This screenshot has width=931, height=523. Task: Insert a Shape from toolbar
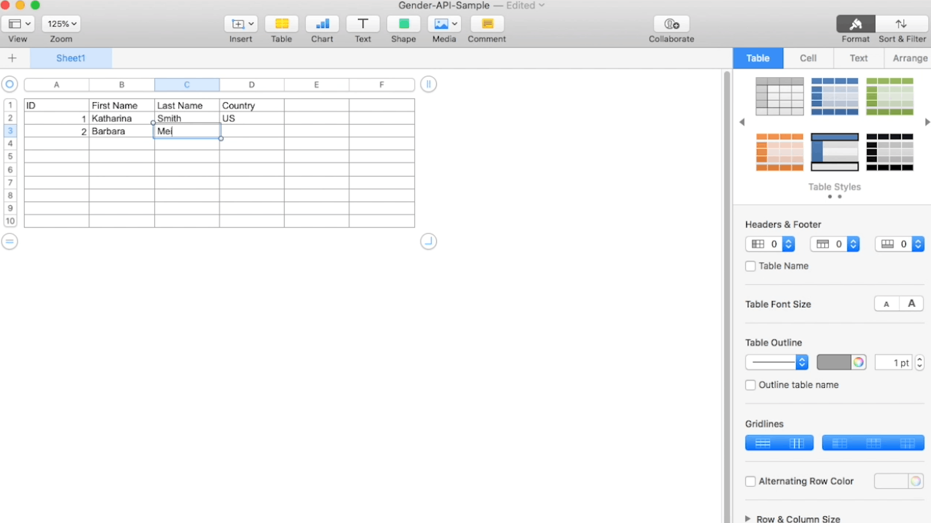click(x=403, y=24)
